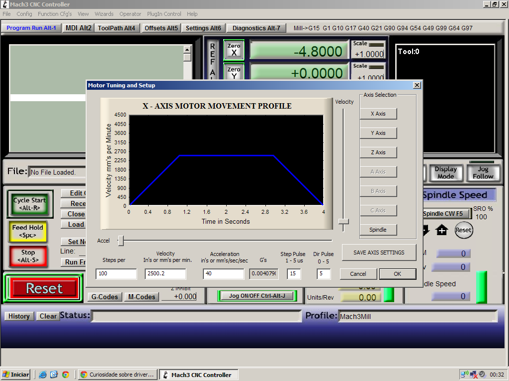Open the File menu
Viewport: 509px width, 381px height.
6,14
